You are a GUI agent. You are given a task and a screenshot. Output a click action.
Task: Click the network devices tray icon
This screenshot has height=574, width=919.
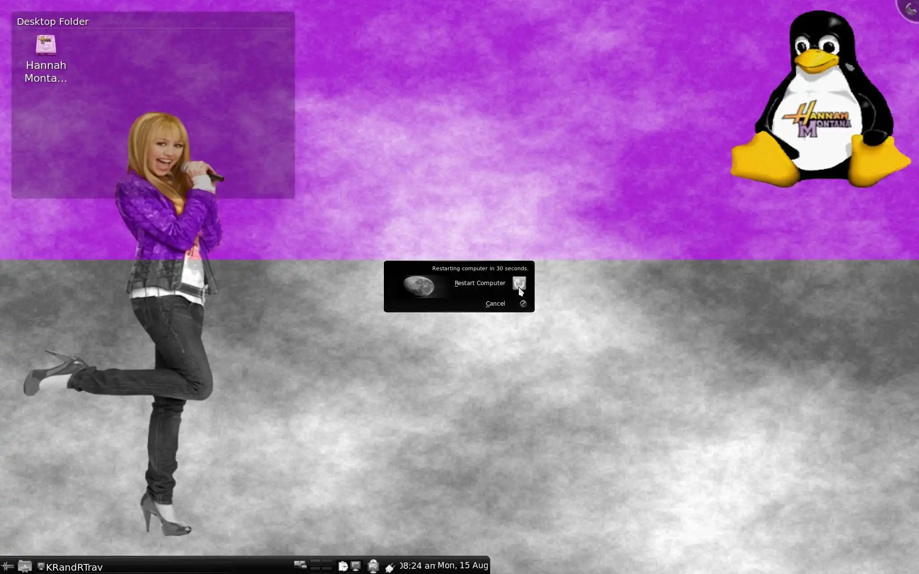300,565
